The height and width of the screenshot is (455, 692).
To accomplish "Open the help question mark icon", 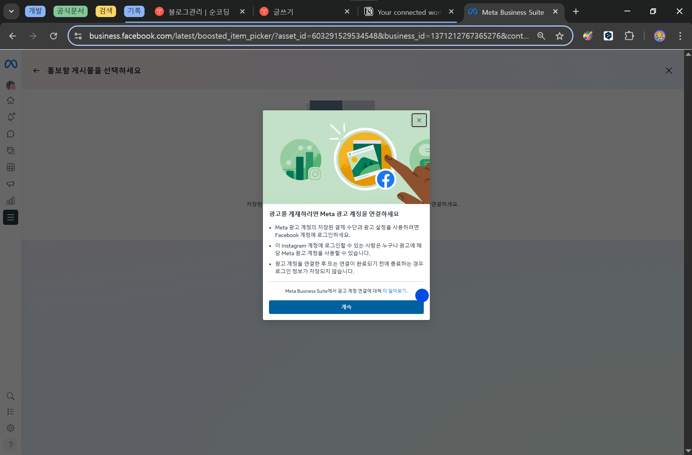I will coord(11,444).
